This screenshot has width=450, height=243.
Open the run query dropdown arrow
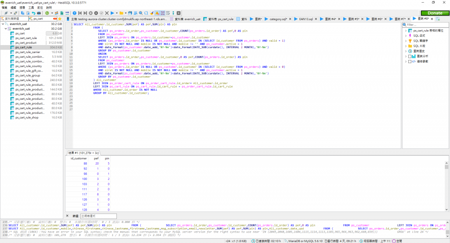point(117,13)
